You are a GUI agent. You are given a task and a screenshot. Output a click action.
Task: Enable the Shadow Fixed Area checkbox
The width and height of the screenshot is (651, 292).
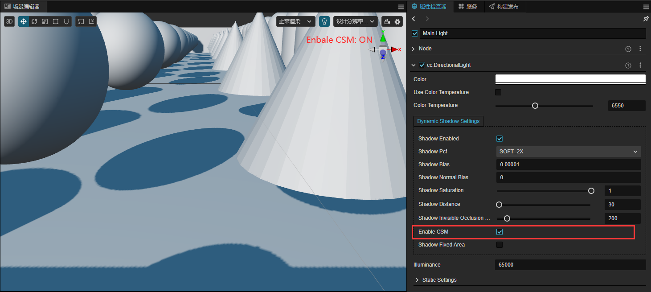point(500,245)
